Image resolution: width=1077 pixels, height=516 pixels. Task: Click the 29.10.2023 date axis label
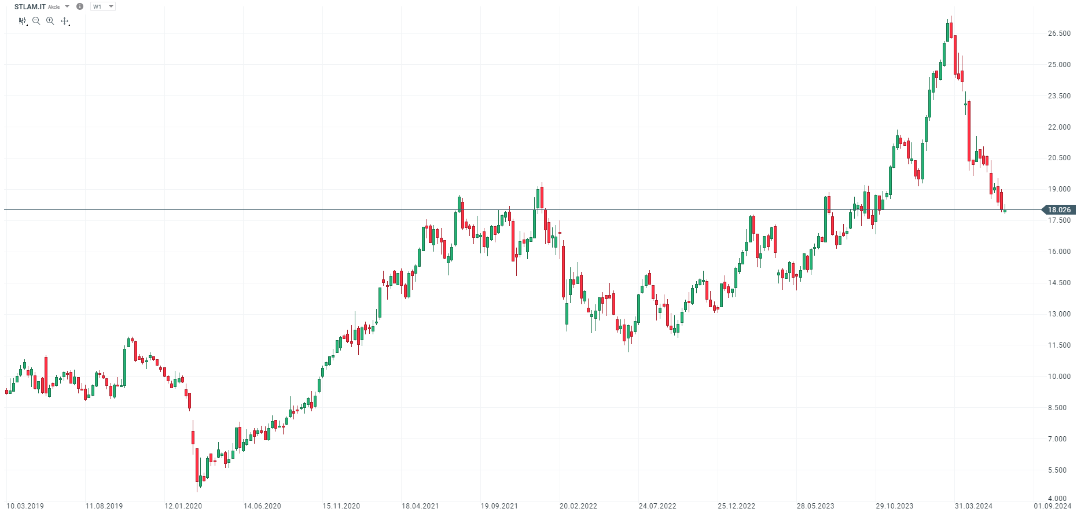pyautogui.click(x=894, y=506)
